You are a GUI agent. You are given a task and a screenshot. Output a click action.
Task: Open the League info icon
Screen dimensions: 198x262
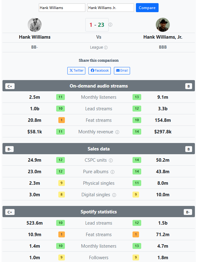(x=106, y=47)
